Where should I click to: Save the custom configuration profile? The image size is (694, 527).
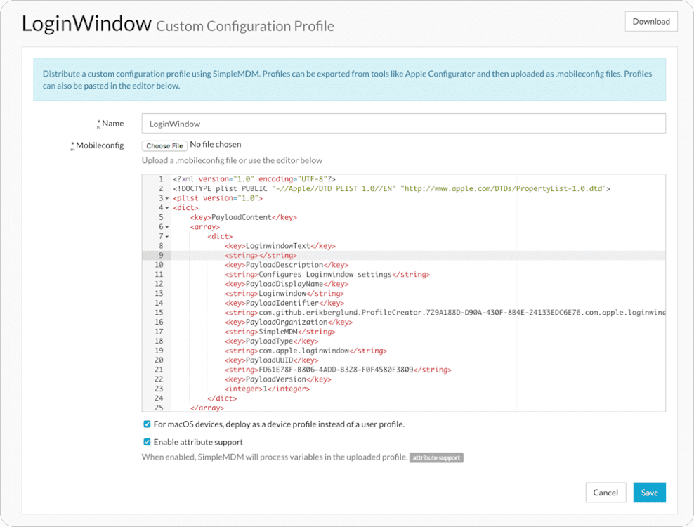click(x=649, y=493)
